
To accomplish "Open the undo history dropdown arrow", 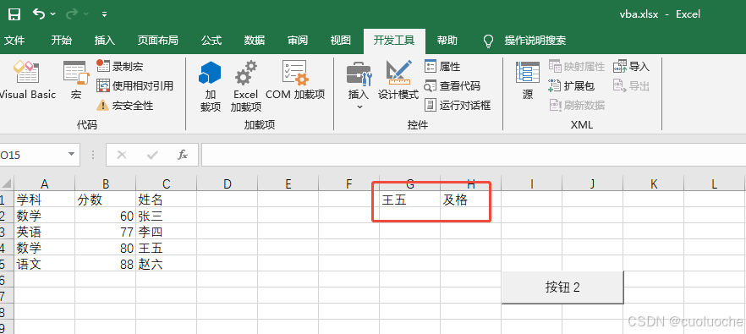I will 52,14.
